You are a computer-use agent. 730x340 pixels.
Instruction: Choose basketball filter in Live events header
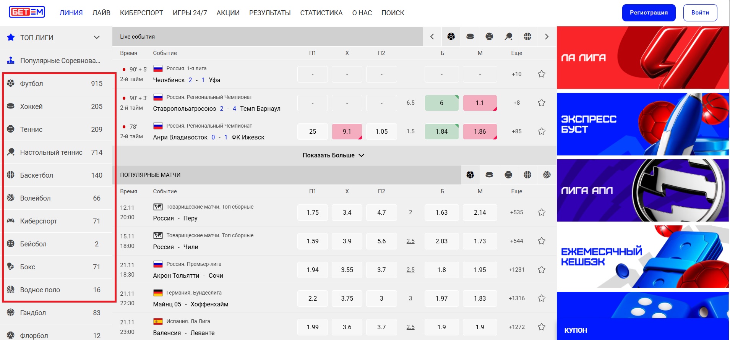527,37
